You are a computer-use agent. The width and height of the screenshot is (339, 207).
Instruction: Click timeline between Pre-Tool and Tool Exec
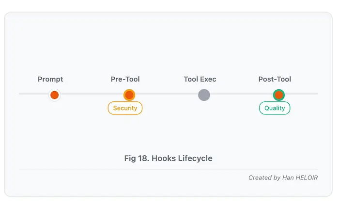point(167,94)
